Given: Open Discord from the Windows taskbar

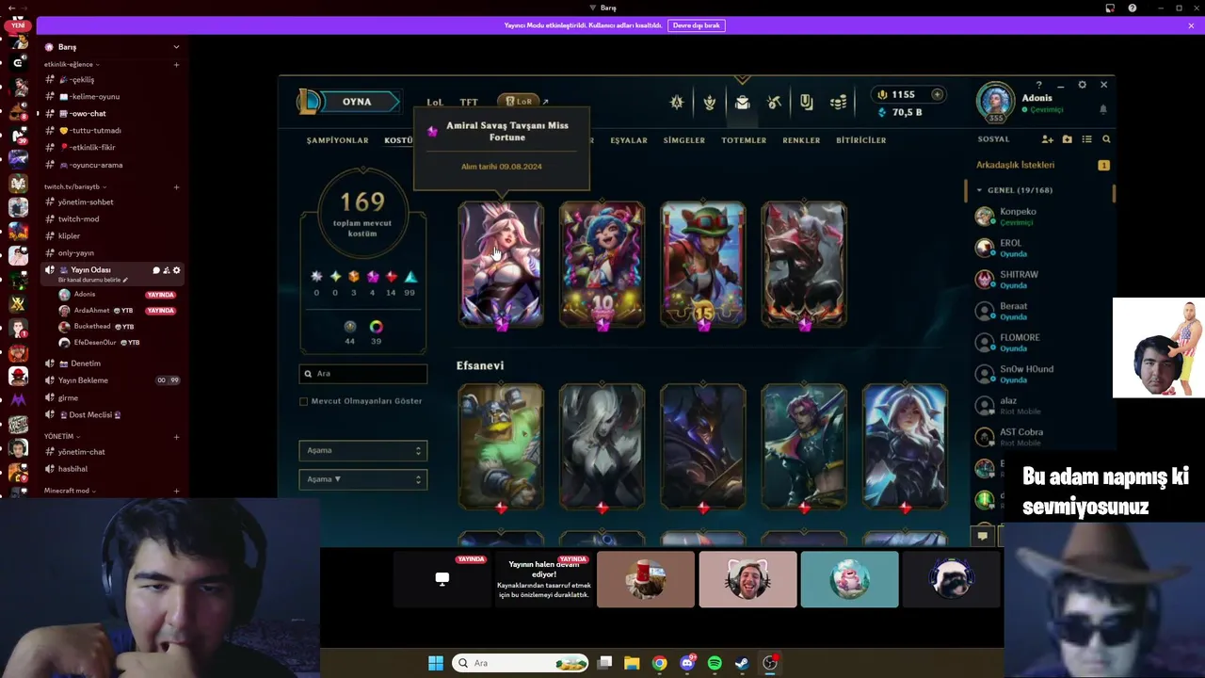Looking at the screenshot, I should coord(687,663).
